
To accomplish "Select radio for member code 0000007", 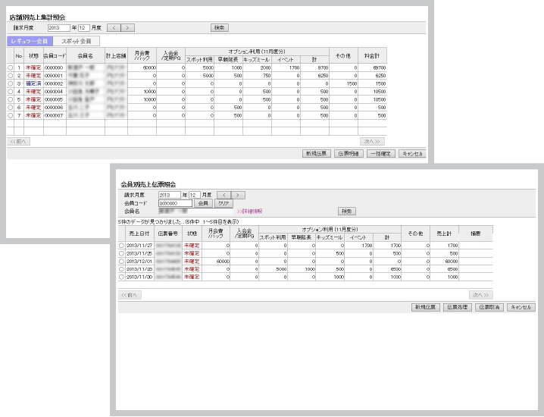I will point(11,115).
